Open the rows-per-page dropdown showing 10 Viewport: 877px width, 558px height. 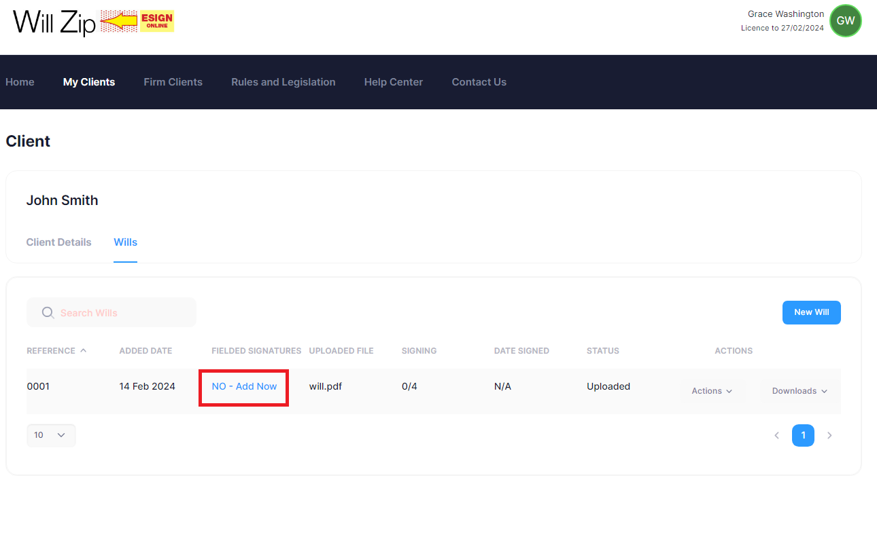click(x=51, y=435)
